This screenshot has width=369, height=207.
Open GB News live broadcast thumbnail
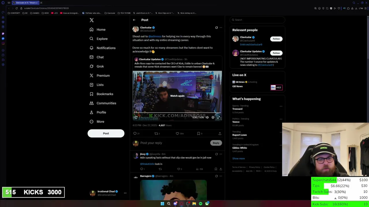276,87
